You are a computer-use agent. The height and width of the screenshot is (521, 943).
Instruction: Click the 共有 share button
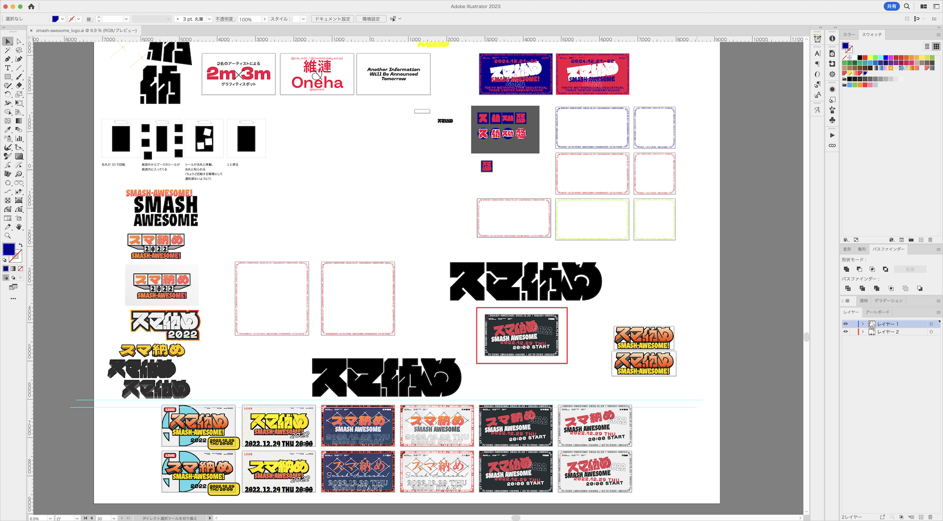pyautogui.click(x=891, y=6)
